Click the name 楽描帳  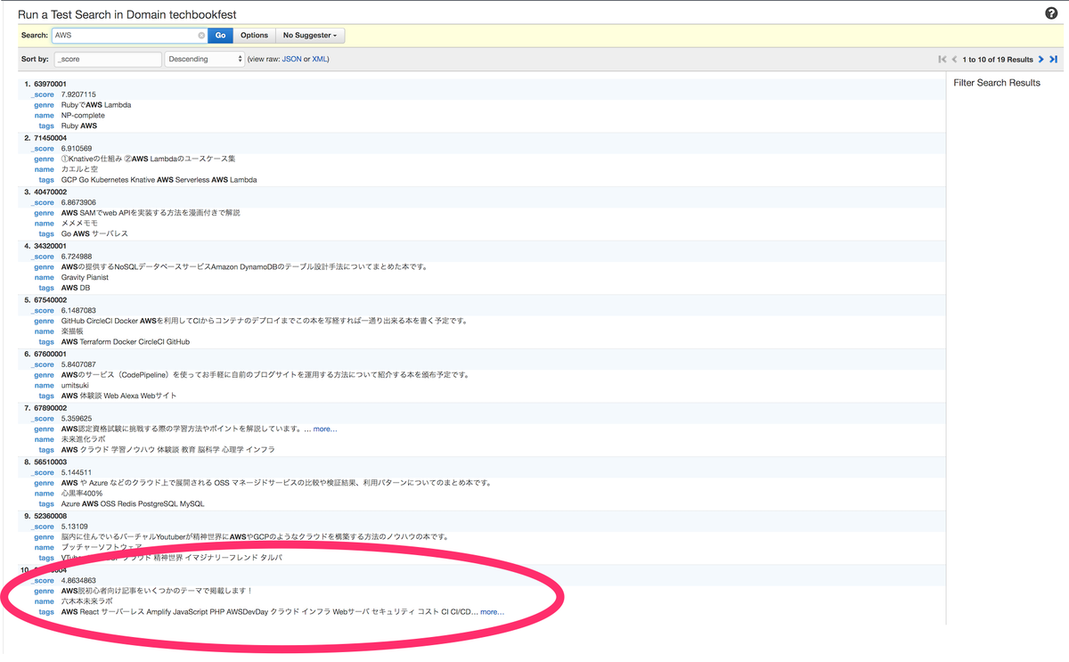click(x=73, y=331)
